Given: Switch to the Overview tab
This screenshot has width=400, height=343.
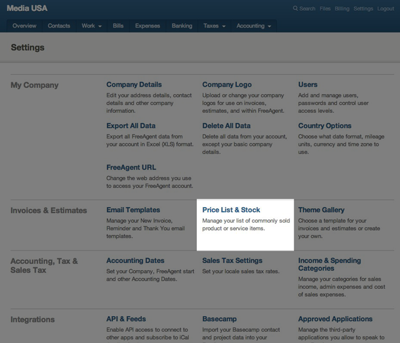Looking at the screenshot, I should pos(24,26).
